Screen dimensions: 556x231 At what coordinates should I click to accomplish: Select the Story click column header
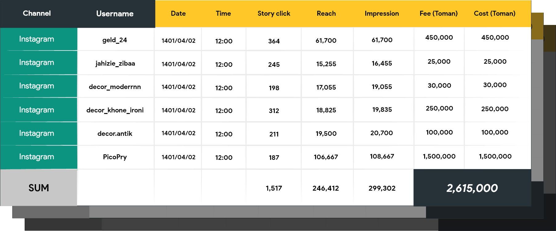pyautogui.click(x=274, y=14)
